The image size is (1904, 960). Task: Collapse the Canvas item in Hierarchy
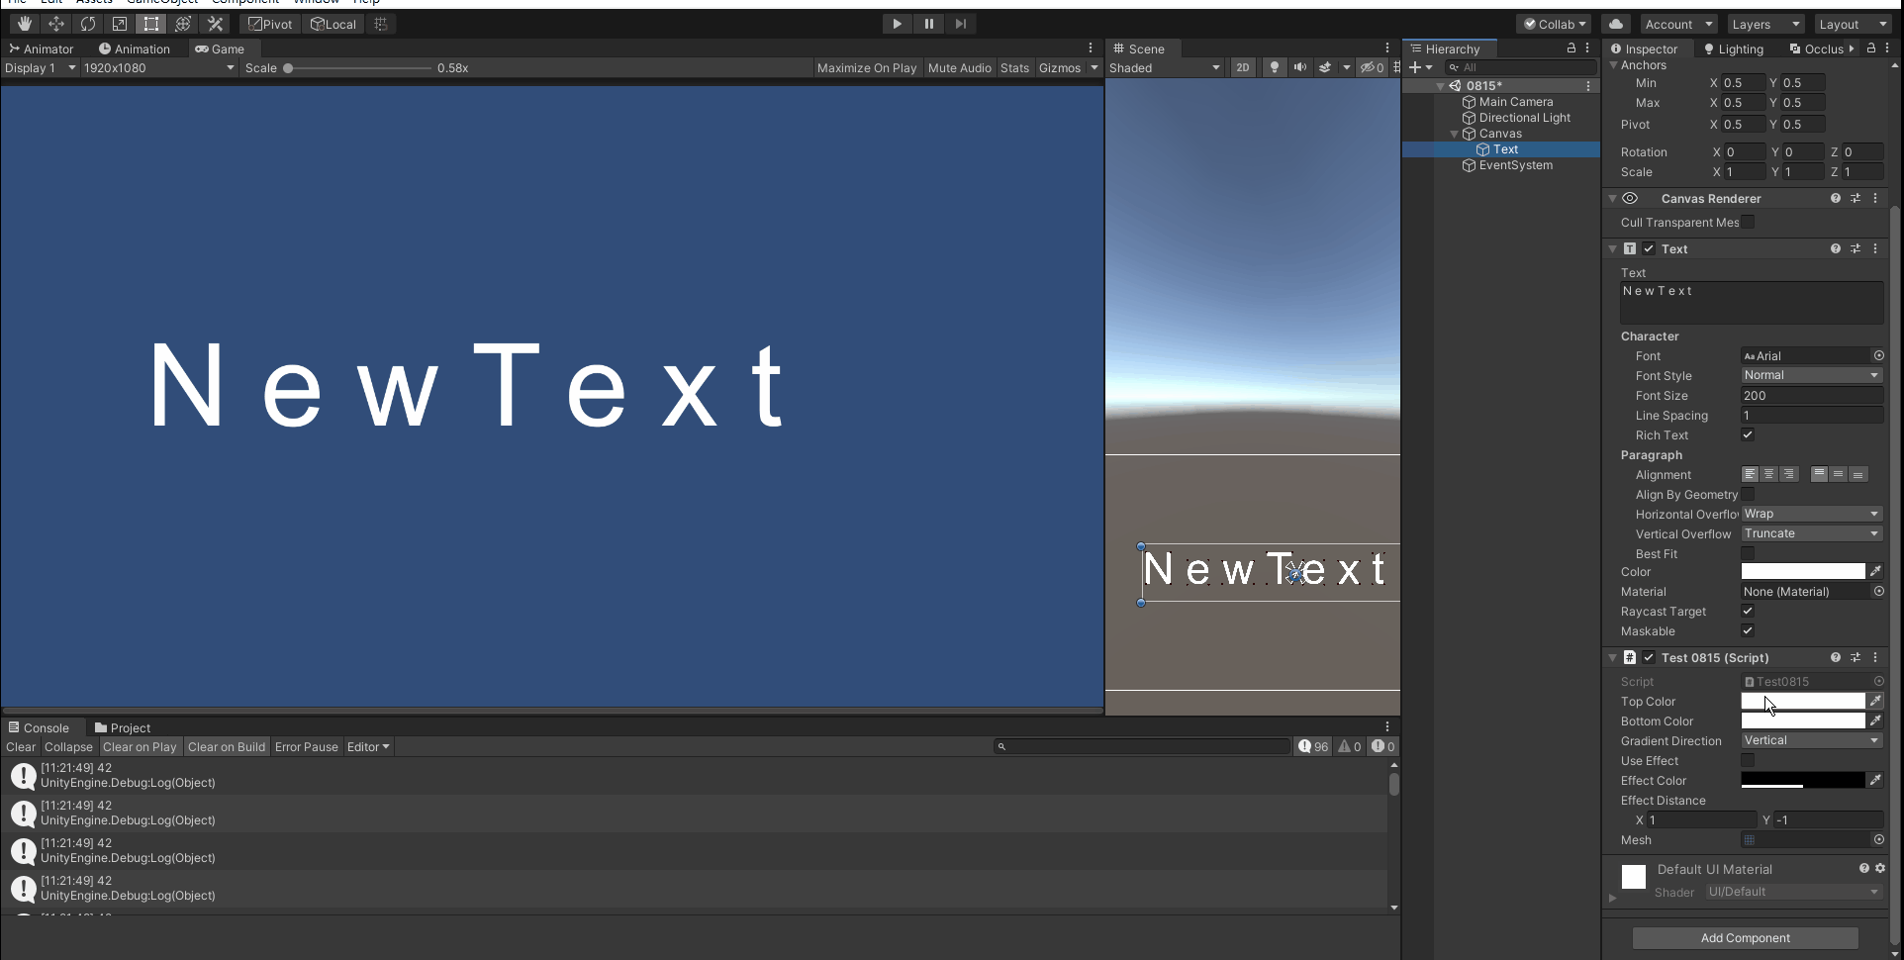(x=1454, y=134)
